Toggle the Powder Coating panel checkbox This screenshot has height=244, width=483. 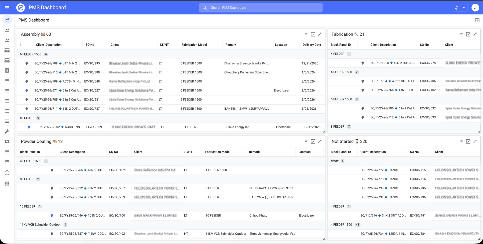coord(313,141)
